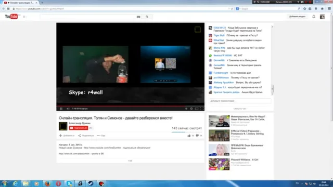
Task: Click the "Добавить в" option under video
Action: click(x=67, y=136)
